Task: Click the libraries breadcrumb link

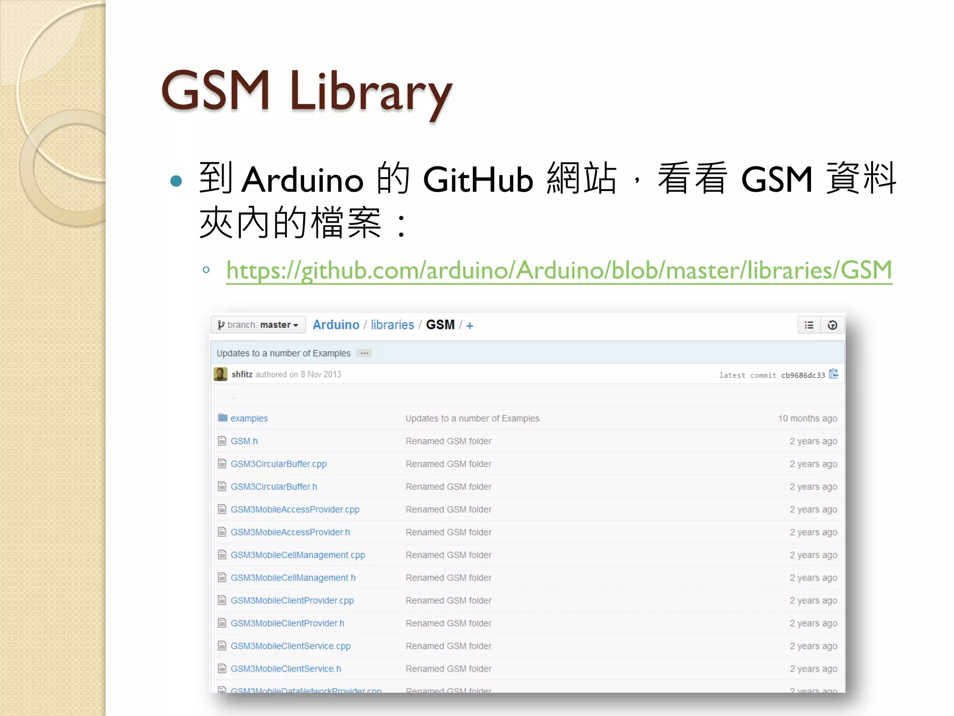Action: (392, 325)
